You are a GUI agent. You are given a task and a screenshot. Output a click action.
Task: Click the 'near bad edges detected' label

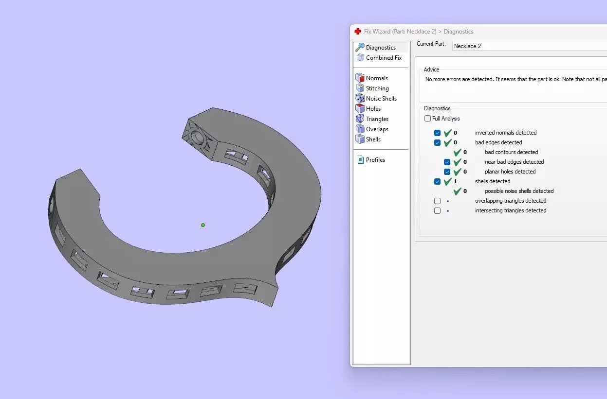(x=515, y=162)
